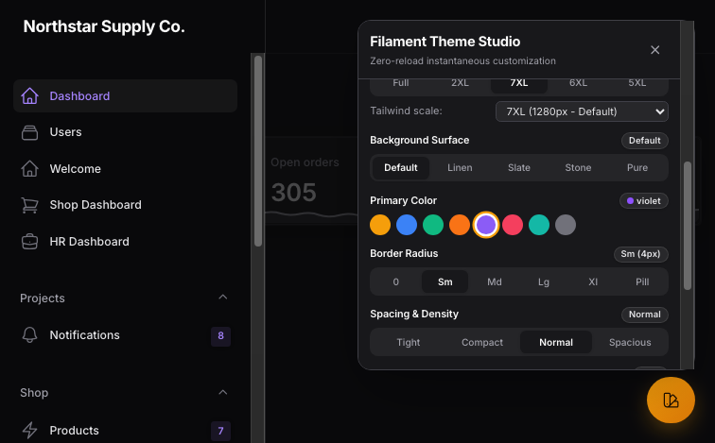Open the HR Dashboard sidebar link

[x=126, y=241]
